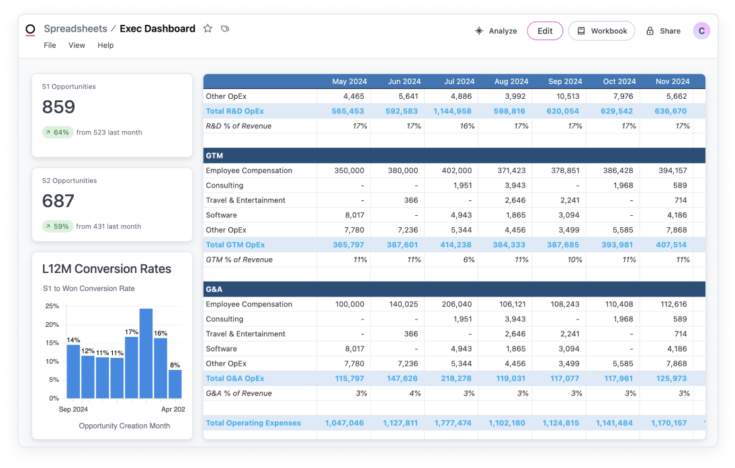Screen dimensions: 735x468
Task: Click the 59% increase arrow badge
Action: 56,227
